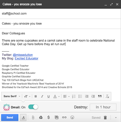Change the Destroy time 'In 1 hour'
Viewport: 121px width, 122px height.
(103, 107)
